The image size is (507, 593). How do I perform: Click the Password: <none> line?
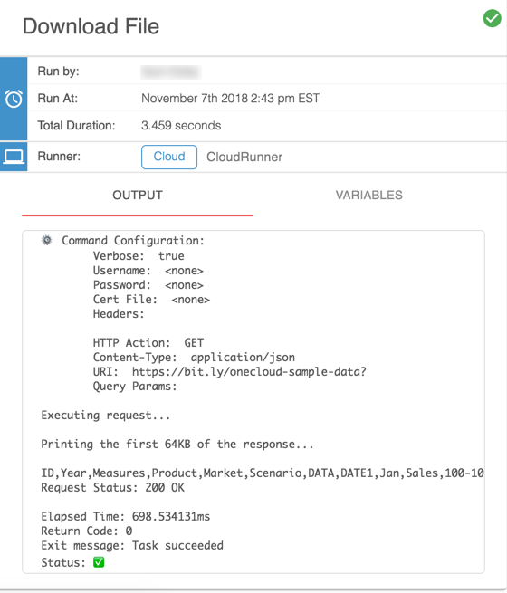point(148,285)
